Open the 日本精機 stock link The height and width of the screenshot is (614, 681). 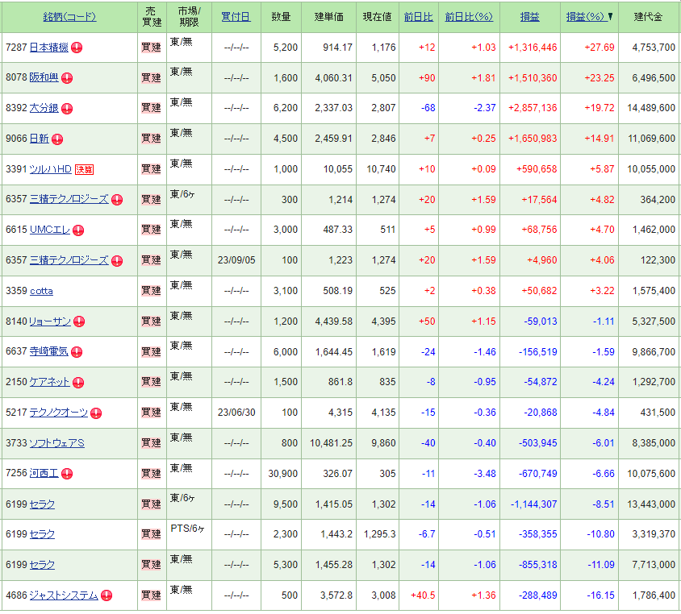pyautogui.click(x=48, y=48)
